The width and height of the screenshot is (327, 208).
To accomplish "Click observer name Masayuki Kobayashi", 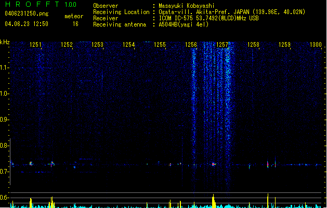I will pos(187,6).
